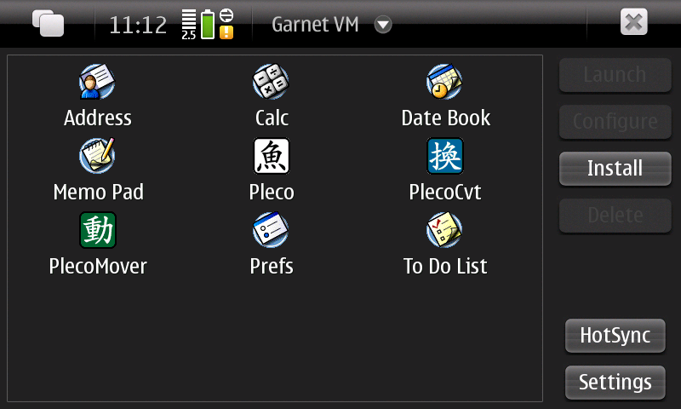Click the clock showing 11:12
Image resolution: width=681 pixels, height=409 pixels.
(x=138, y=25)
